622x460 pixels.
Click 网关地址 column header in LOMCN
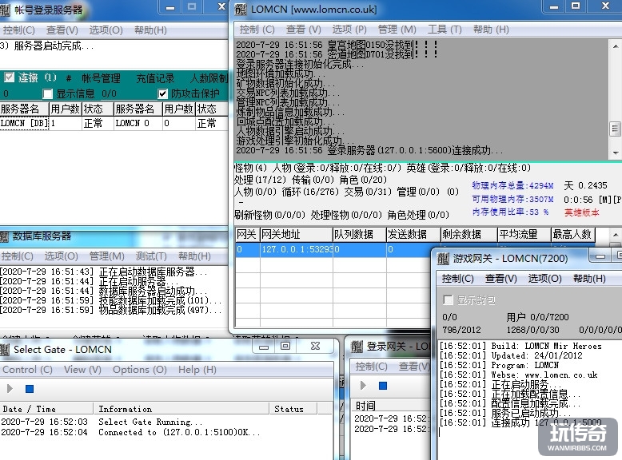(x=296, y=234)
